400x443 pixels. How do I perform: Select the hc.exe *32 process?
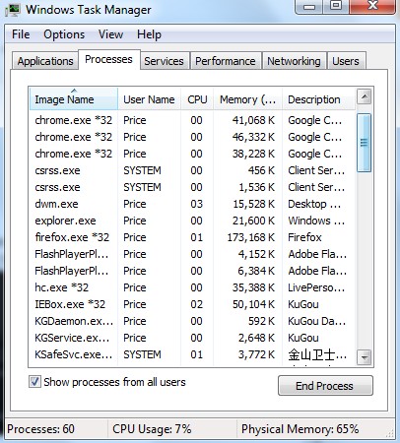tap(192, 287)
